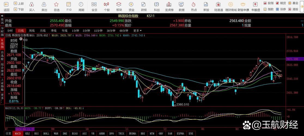Viewport: 304px width, 136px height.
Task: Open the 个股 candlestick icon
Action: tap(107, 5)
